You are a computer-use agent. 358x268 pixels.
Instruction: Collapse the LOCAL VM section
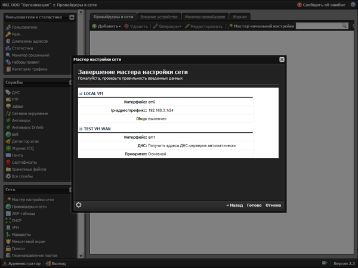tap(81, 94)
